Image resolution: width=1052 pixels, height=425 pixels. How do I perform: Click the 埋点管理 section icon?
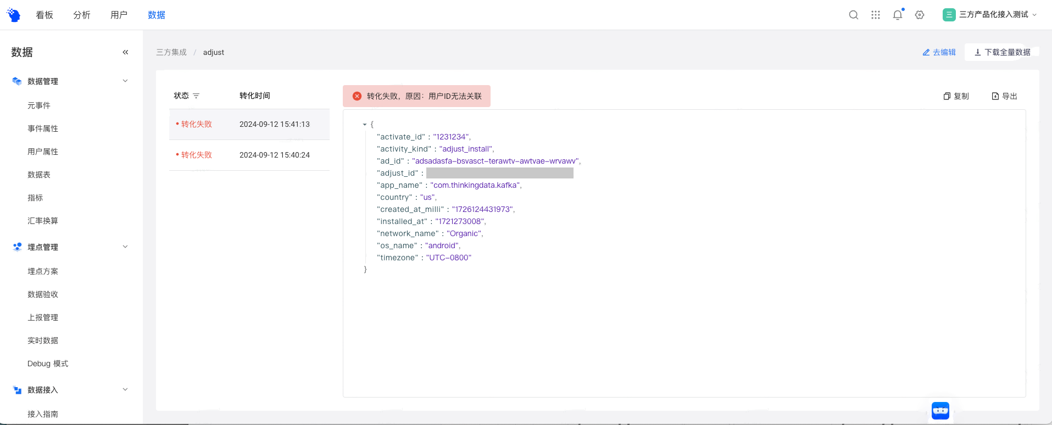point(17,247)
